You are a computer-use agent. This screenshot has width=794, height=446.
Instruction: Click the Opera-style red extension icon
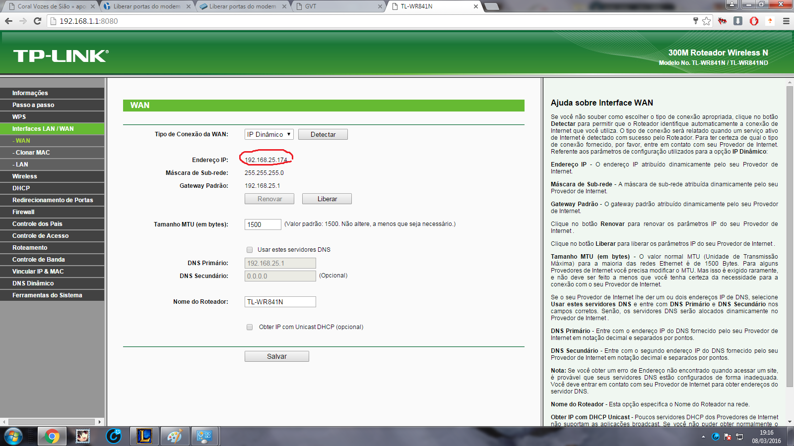point(754,21)
